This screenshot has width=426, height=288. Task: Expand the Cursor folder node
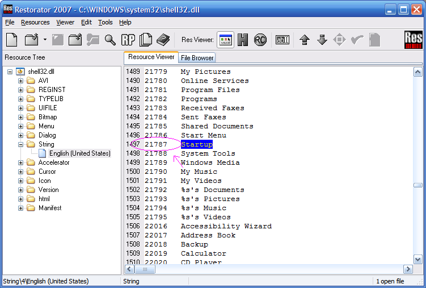click(20, 172)
